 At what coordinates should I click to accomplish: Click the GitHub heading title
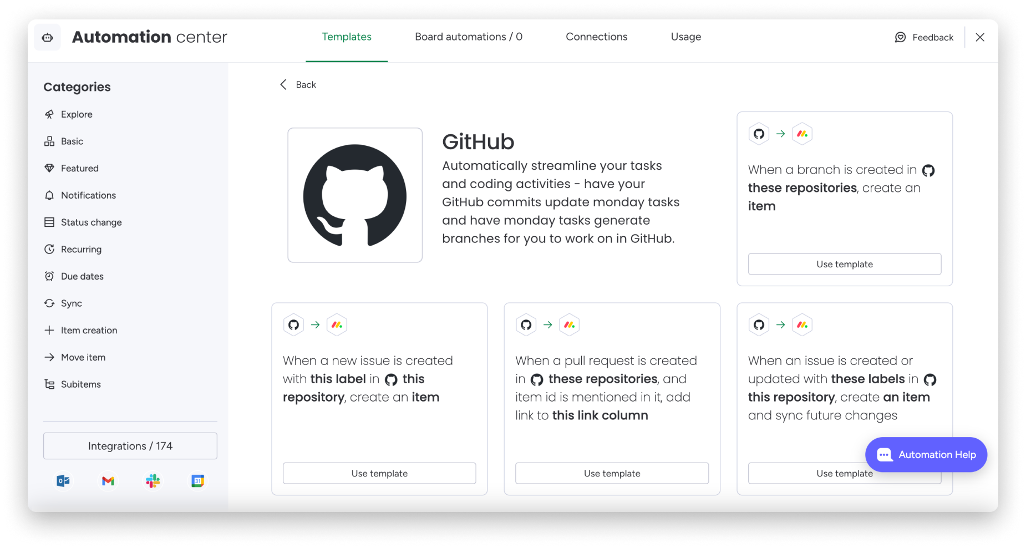tap(478, 142)
